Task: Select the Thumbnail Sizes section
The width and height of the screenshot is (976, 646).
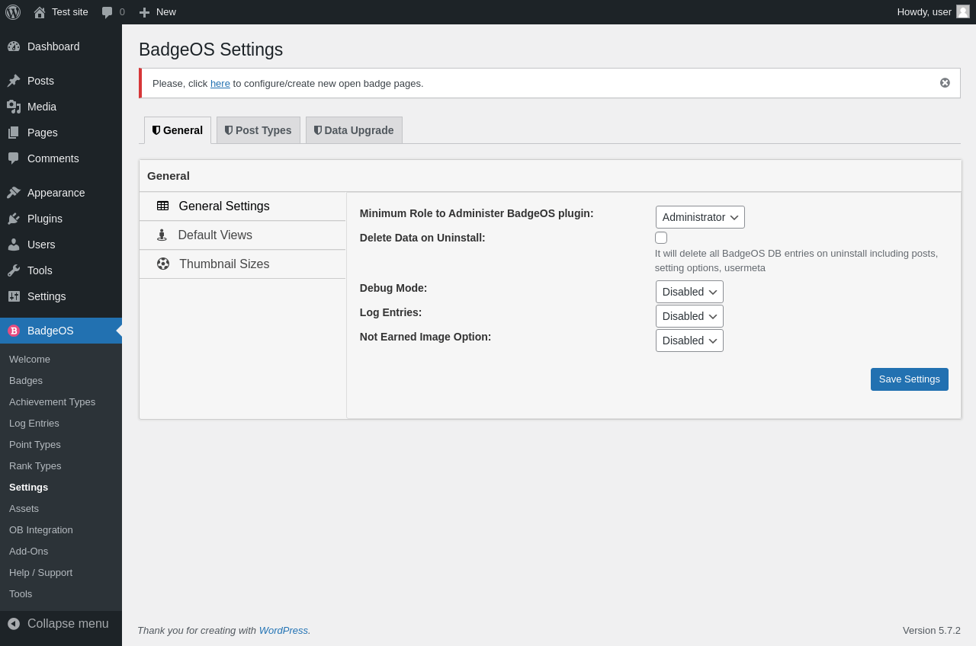Action: pos(224,264)
